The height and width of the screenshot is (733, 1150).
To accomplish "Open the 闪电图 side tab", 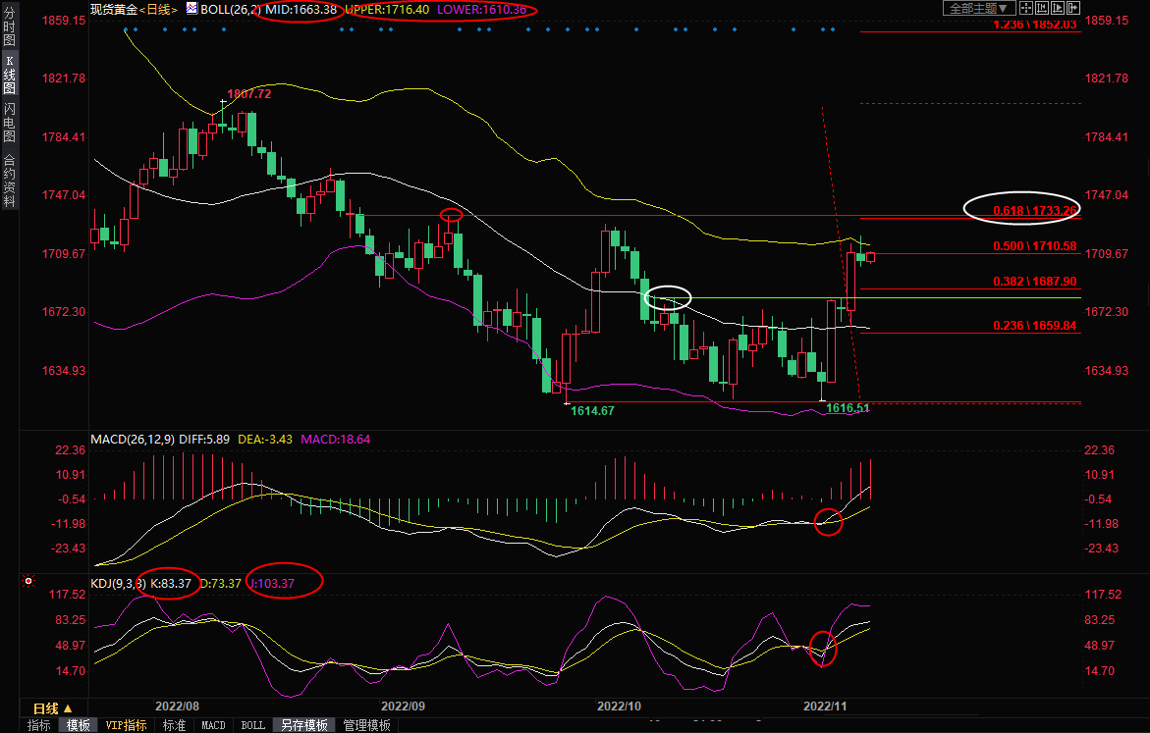I will 10,123.
